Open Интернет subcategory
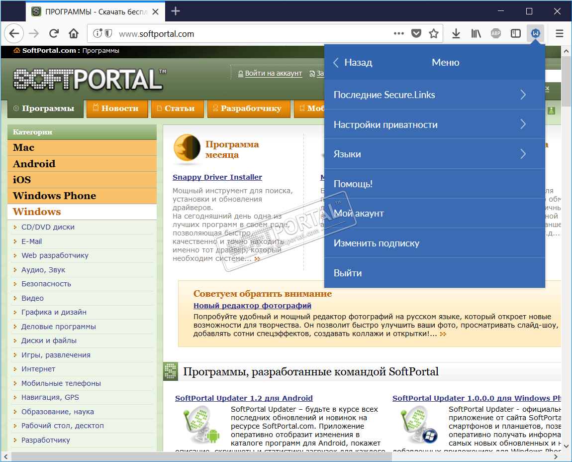 pyautogui.click(x=38, y=369)
